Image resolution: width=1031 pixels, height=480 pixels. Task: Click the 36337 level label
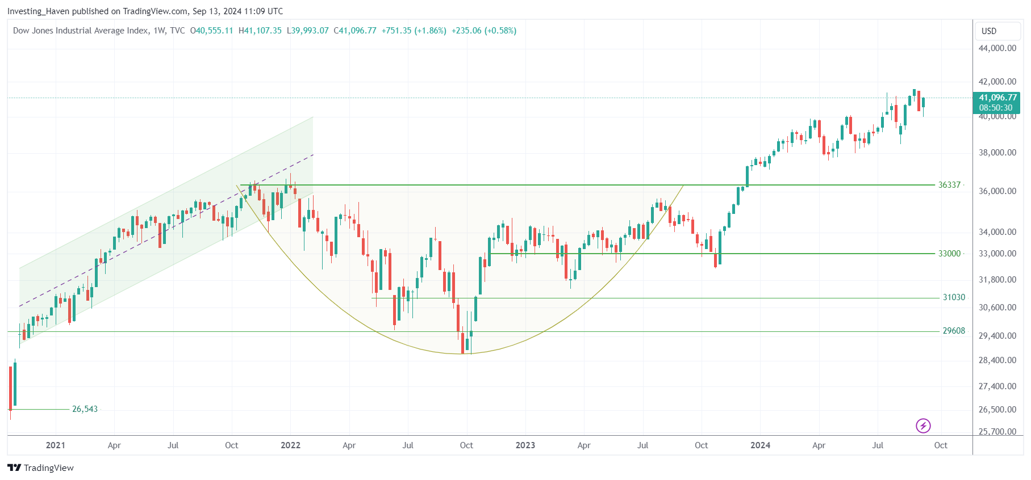tap(949, 185)
